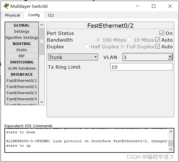Uncheck the Duplex Auto checkbox
Viewport: 179px width, 162px height.
(158, 47)
